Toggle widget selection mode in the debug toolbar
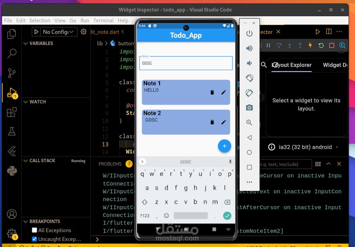 (342, 45)
